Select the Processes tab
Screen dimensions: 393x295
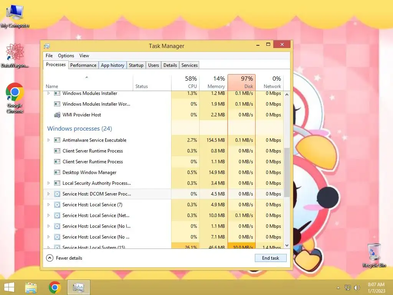[x=56, y=65]
